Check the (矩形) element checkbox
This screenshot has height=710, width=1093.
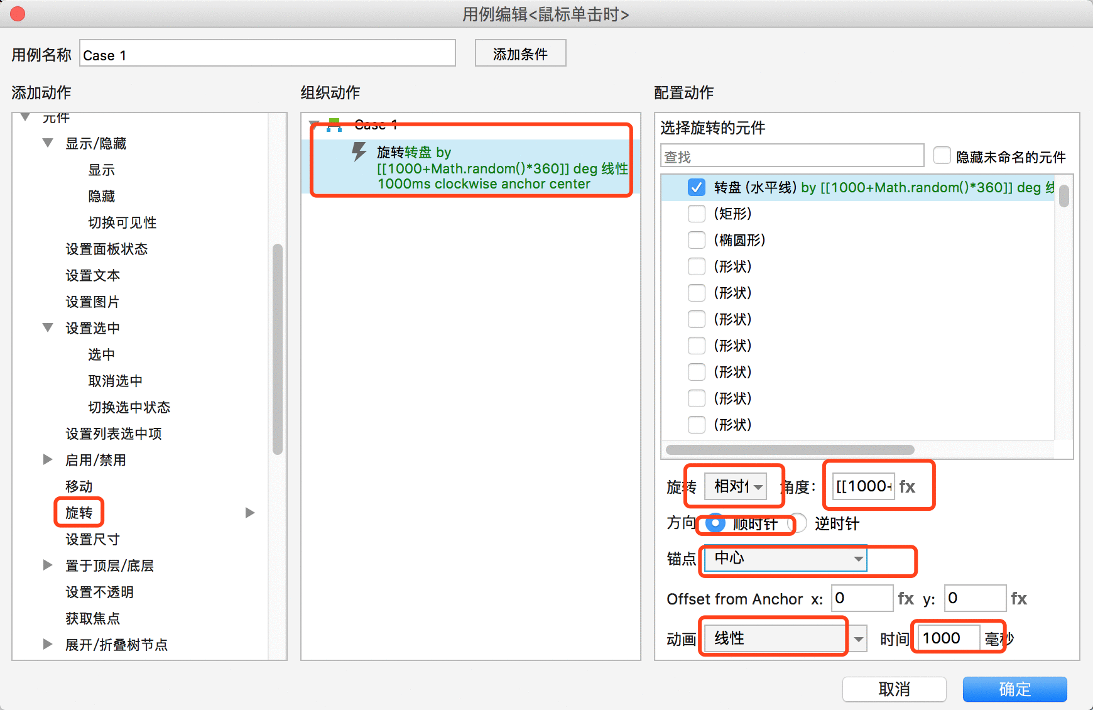pos(696,214)
